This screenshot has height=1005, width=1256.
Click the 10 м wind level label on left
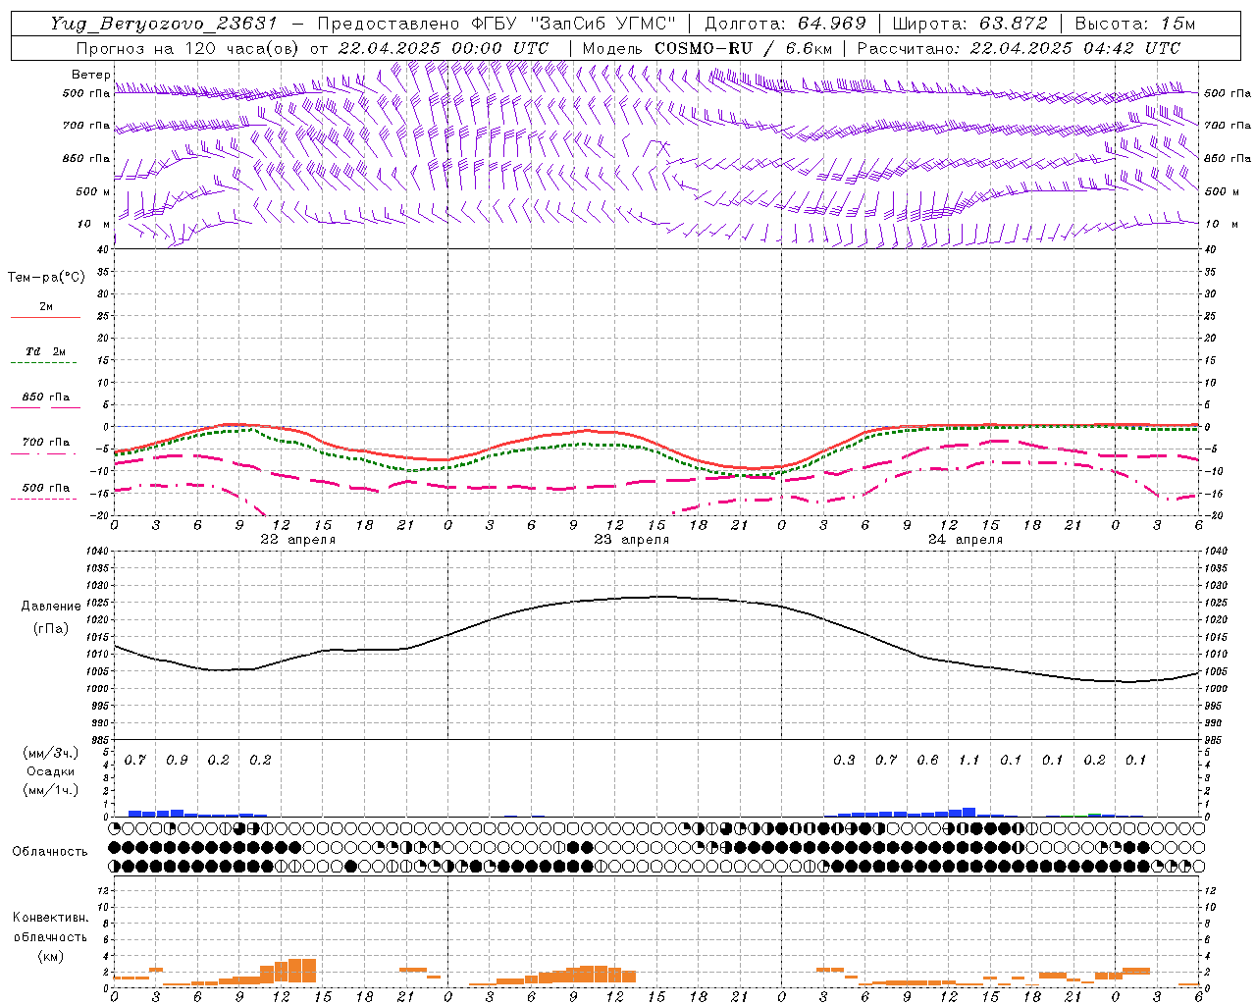[x=94, y=224]
